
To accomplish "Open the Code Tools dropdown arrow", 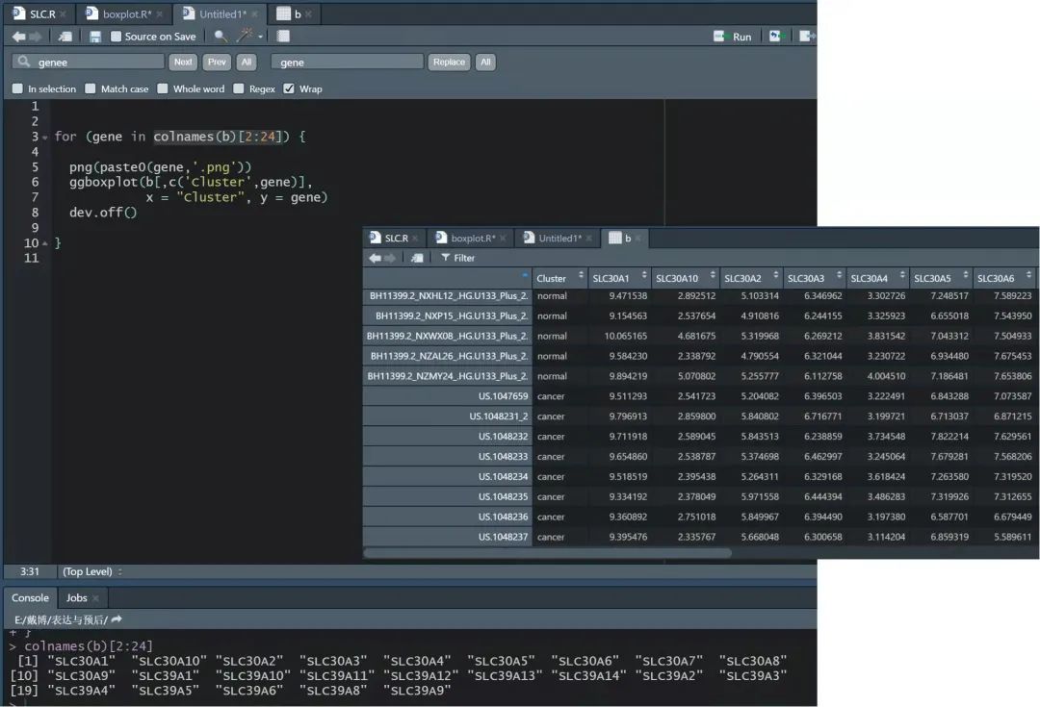I will click(260, 37).
